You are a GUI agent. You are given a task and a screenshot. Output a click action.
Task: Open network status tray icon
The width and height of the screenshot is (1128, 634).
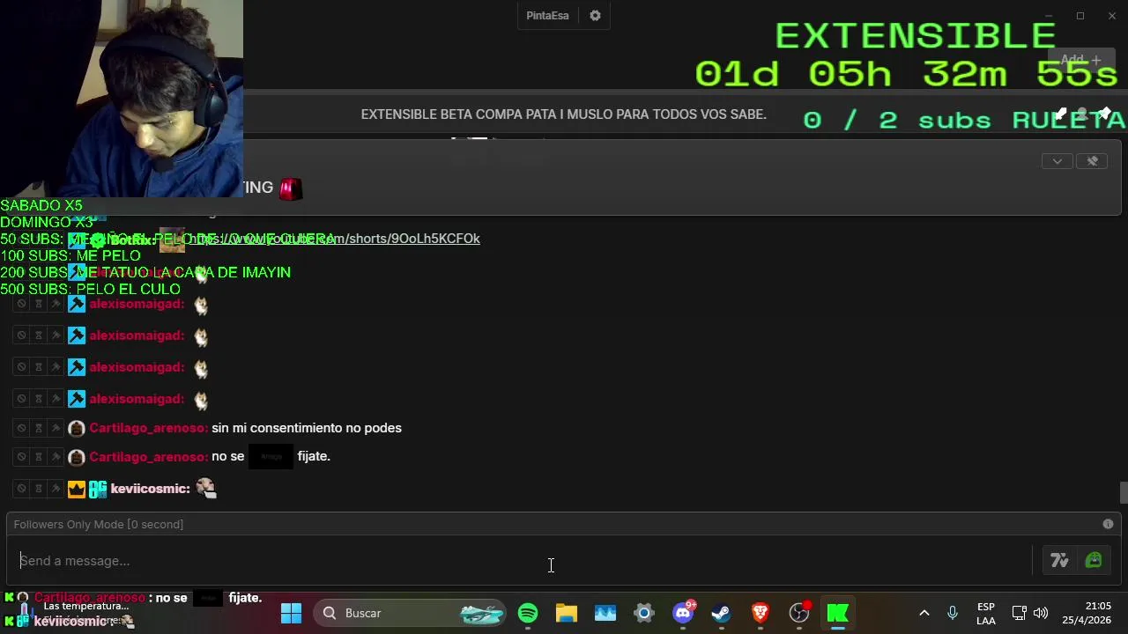(1019, 613)
